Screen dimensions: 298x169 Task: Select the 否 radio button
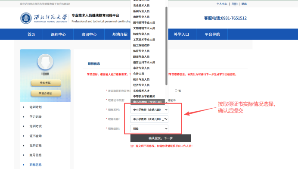point(176,91)
